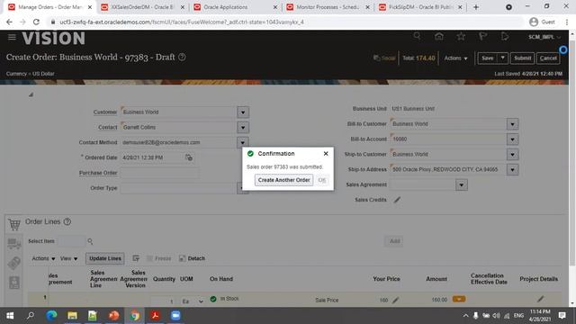Click the Submit button
The image size is (576, 324).
(x=522, y=58)
